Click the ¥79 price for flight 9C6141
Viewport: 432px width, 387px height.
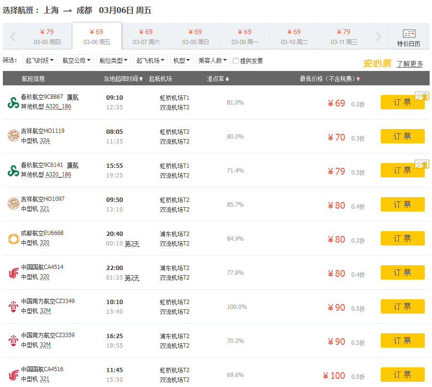point(337,171)
